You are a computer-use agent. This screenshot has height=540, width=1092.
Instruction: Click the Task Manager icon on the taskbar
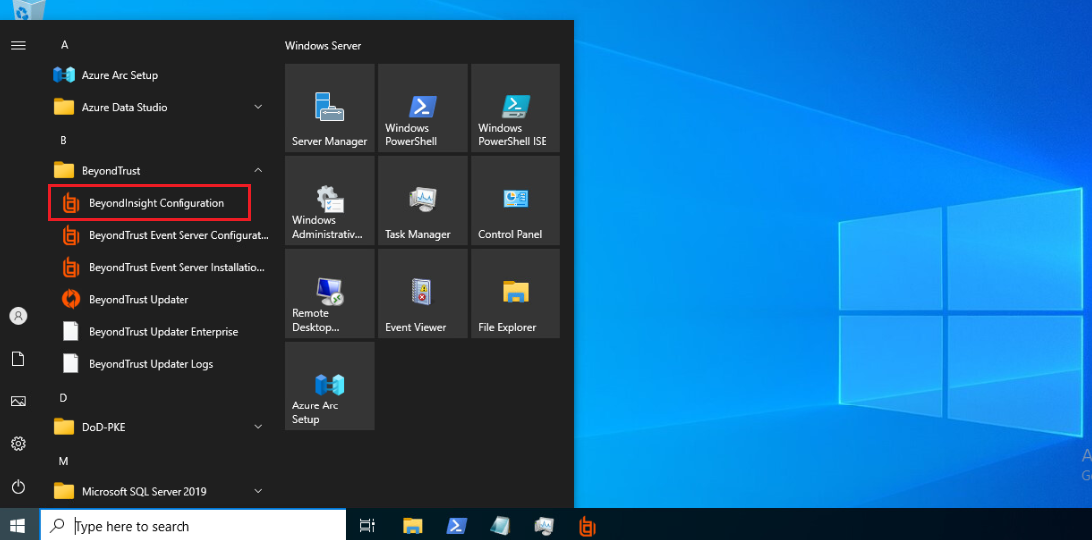coord(544,526)
